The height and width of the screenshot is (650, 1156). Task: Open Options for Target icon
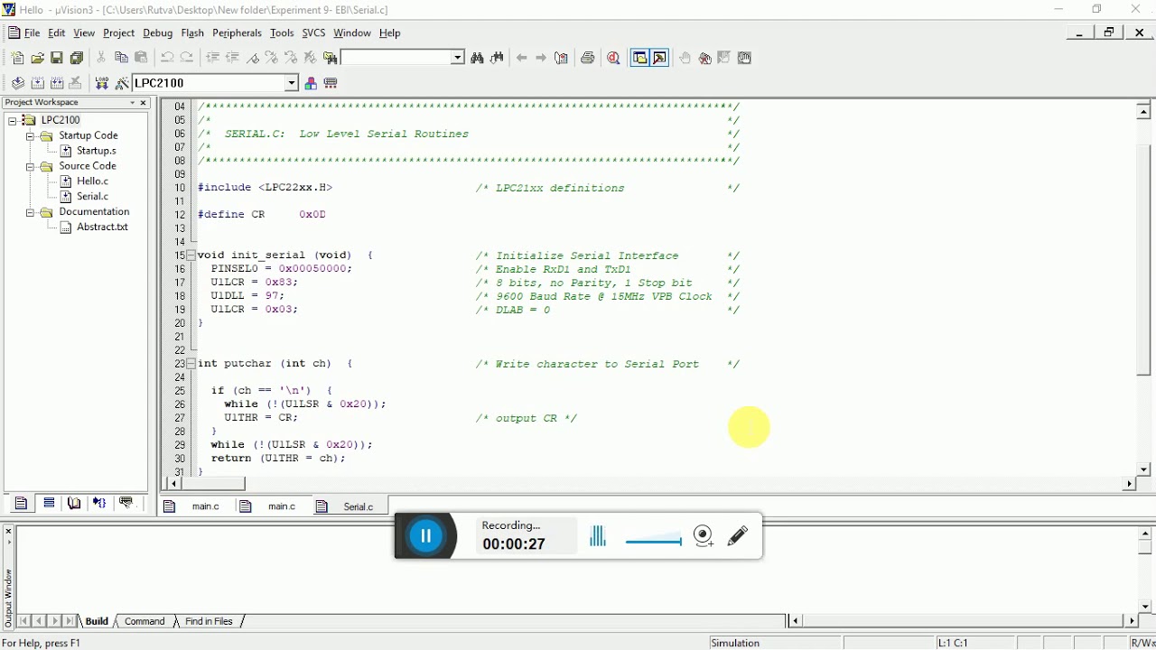(121, 83)
